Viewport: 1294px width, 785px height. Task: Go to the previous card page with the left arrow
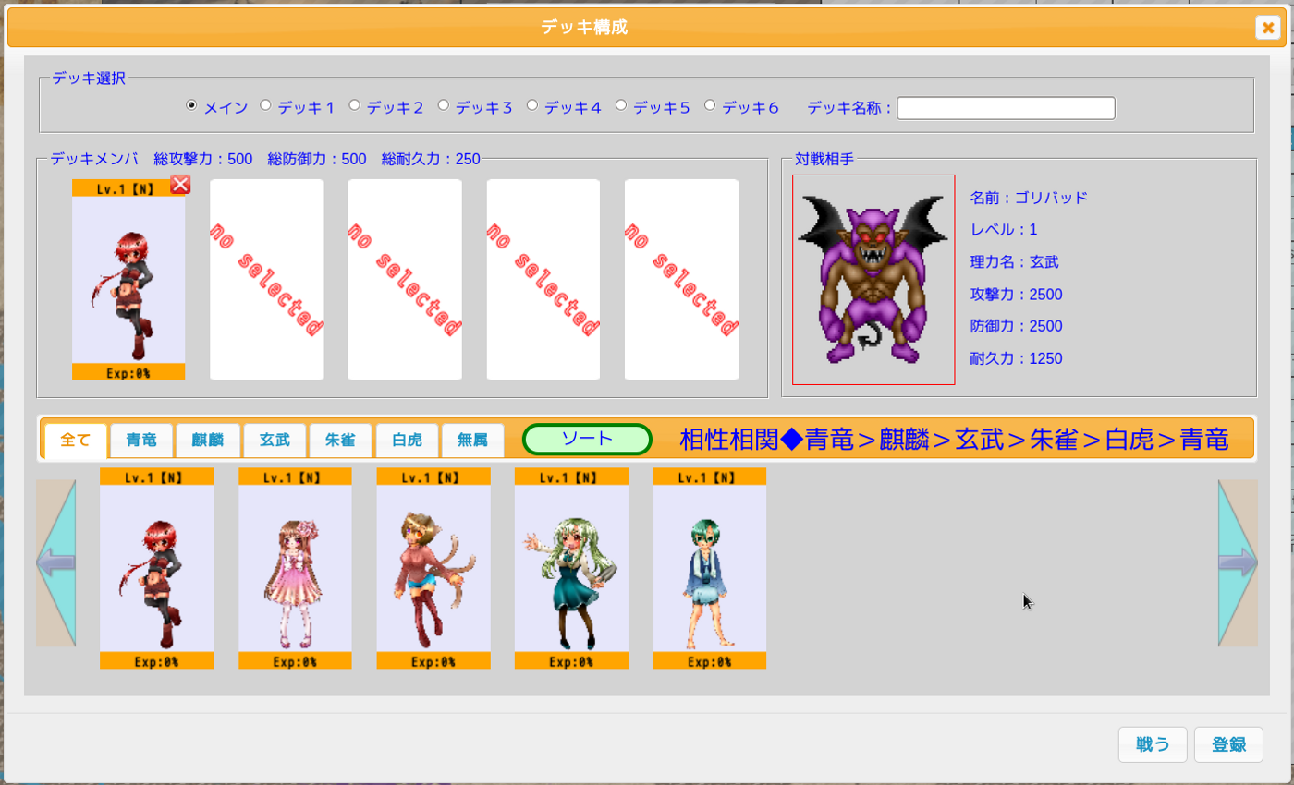point(55,562)
